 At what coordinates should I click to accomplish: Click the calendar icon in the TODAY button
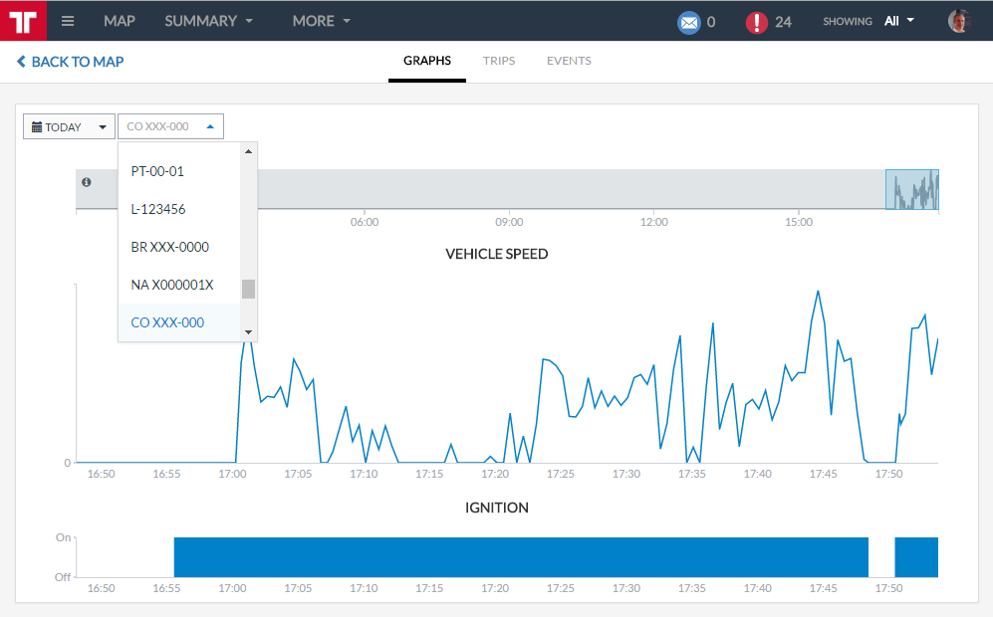(38, 127)
